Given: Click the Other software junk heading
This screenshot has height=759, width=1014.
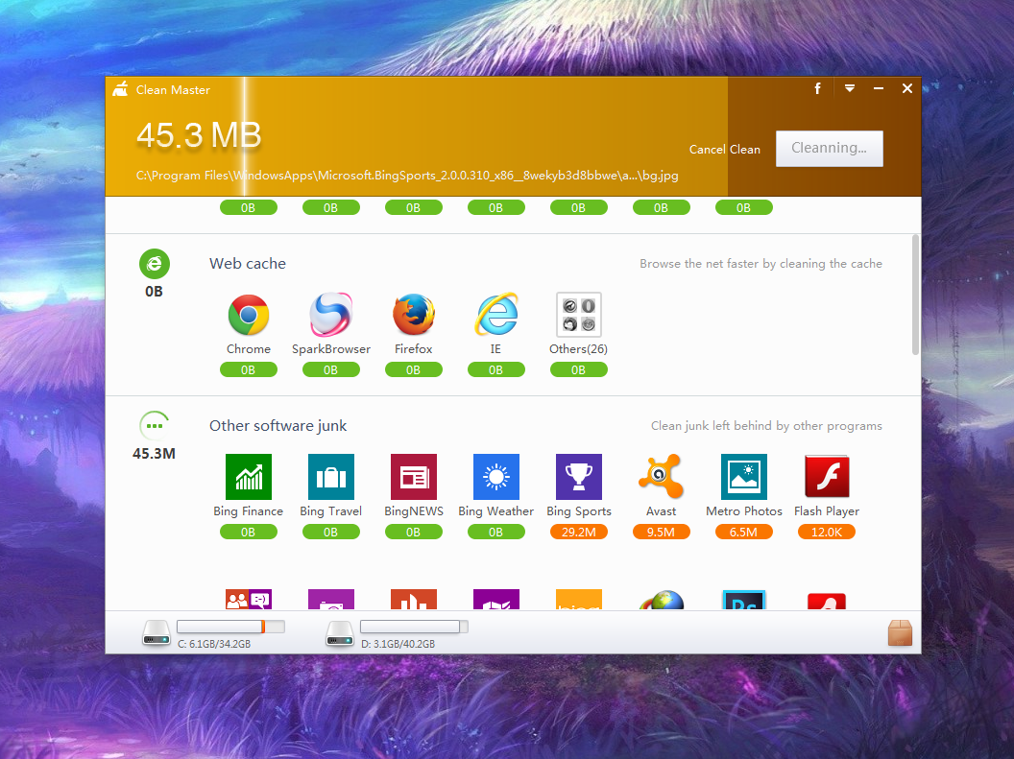Looking at the screenshot, I should coord(278,426).
